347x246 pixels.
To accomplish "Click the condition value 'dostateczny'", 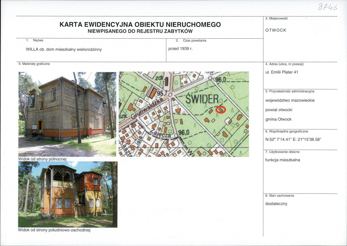I will (x=276, y=204).
